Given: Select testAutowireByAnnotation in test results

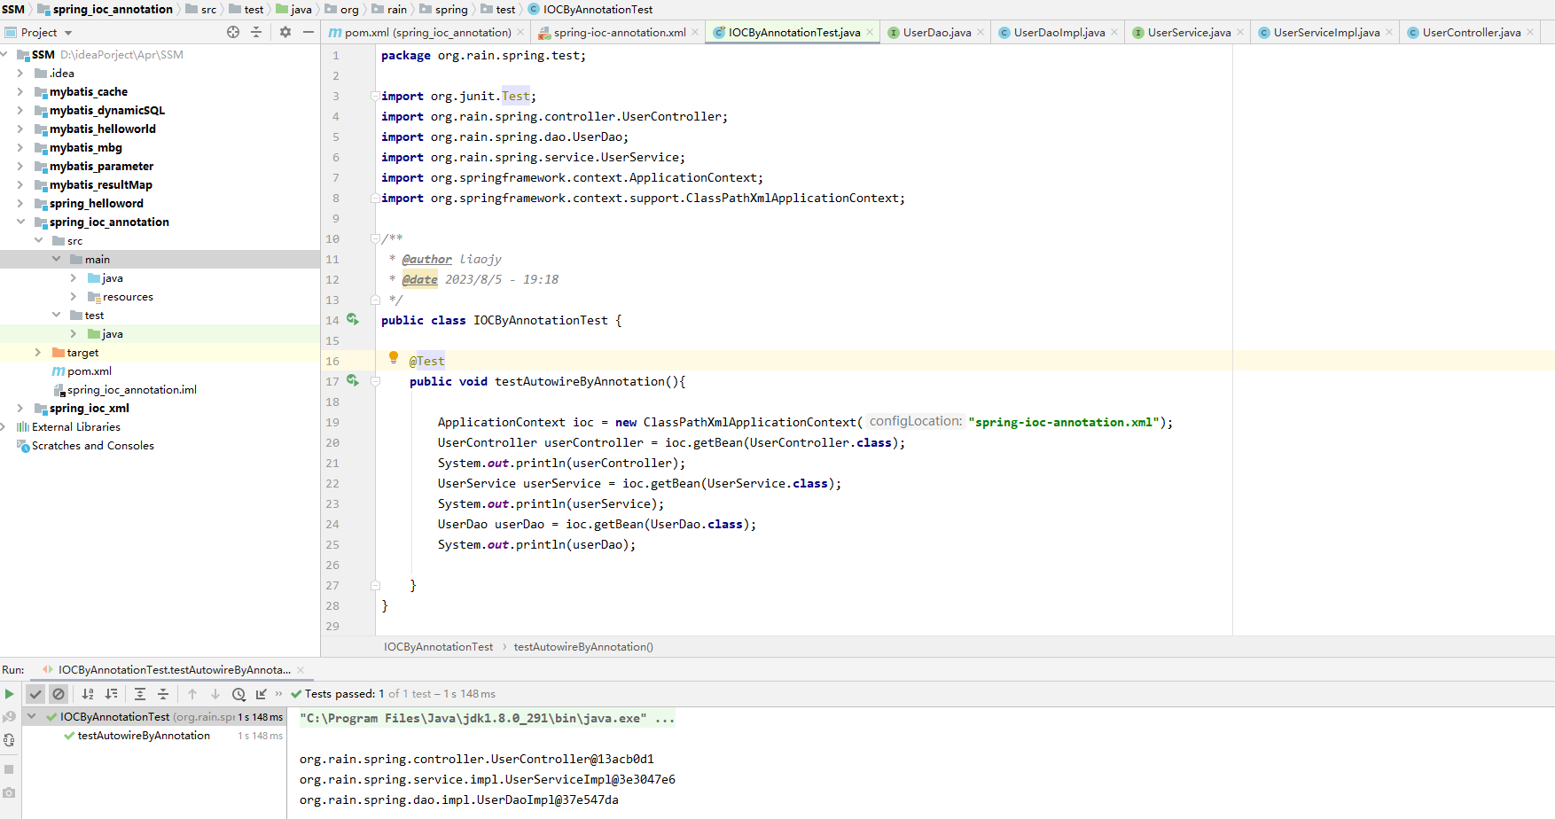Looking at the screenshot, I should pos(144,736).
